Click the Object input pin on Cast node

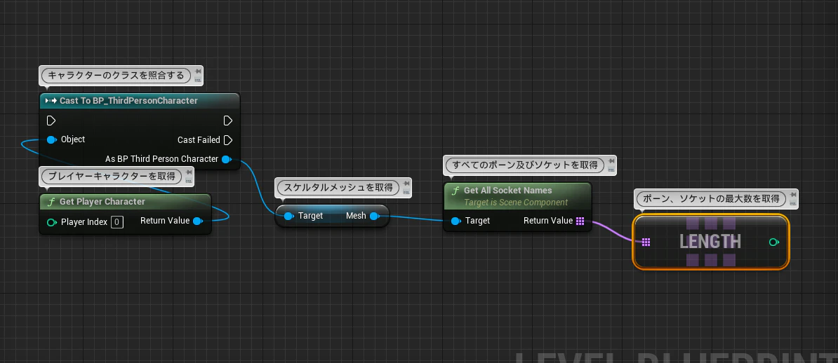tap(51, 139)
